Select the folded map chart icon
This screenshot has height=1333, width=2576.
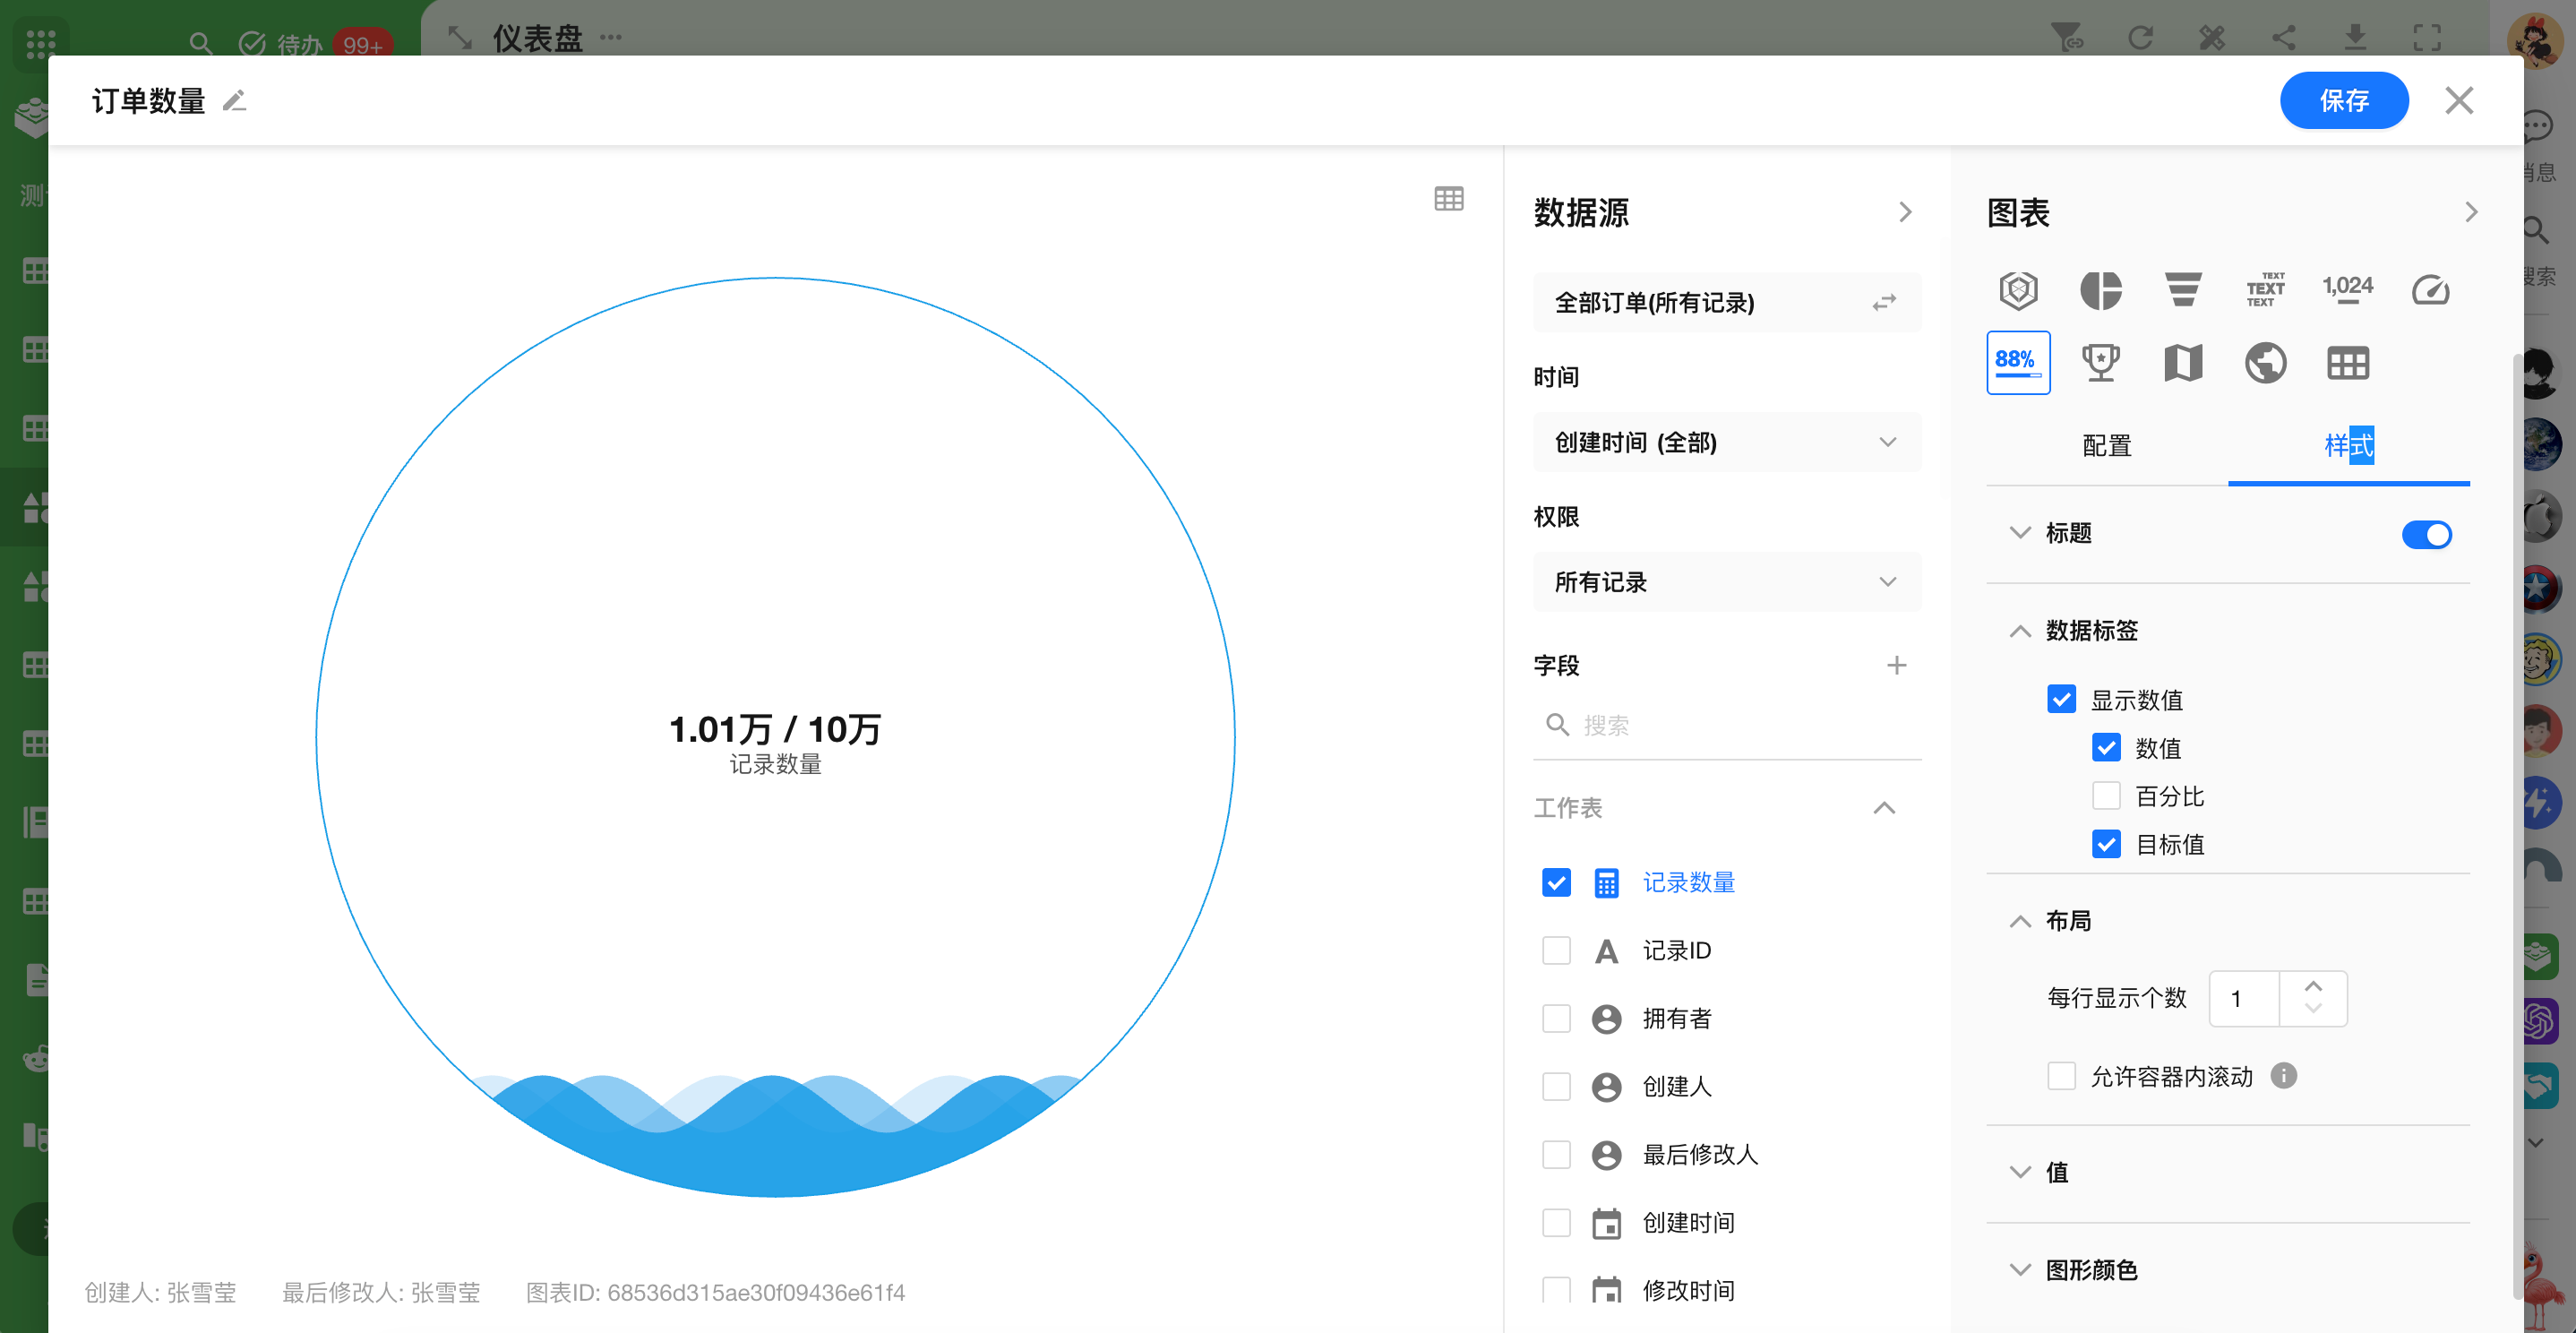coord(2182,362)
